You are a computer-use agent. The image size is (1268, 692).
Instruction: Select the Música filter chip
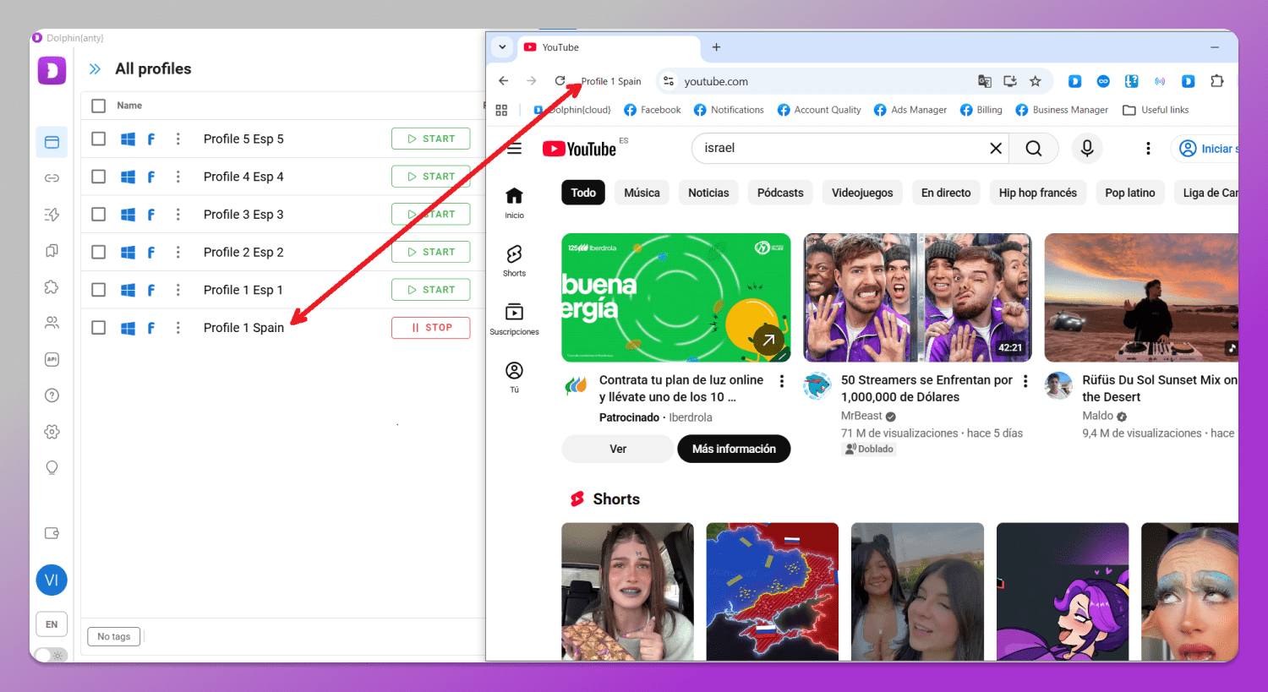pyautogui.click(x=642, y=193)
